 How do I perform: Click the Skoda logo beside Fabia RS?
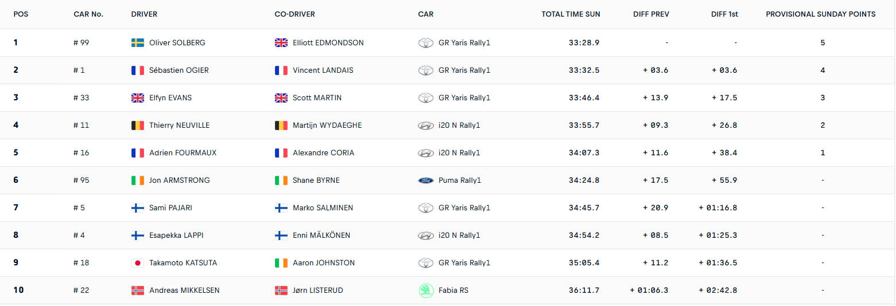[425, 291]
